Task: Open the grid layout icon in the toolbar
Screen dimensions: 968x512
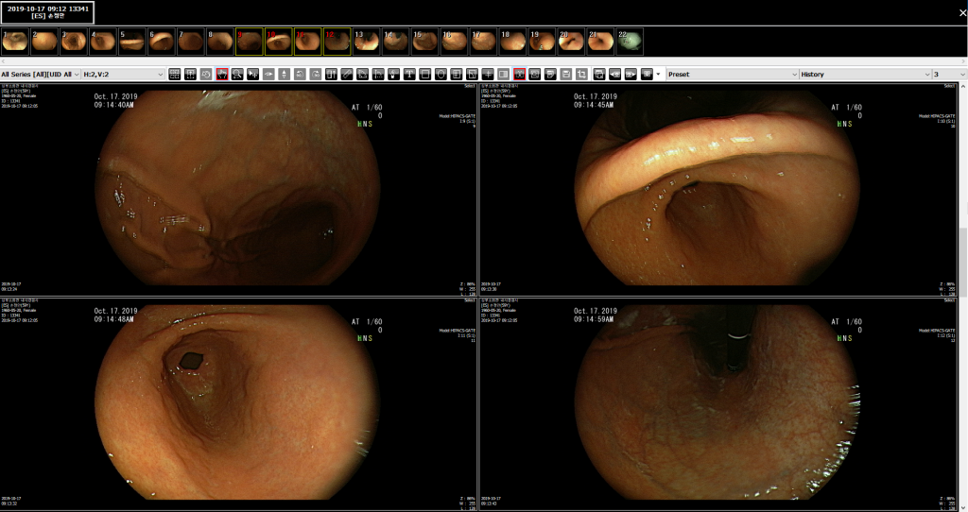Action: [x=175, y=74]
